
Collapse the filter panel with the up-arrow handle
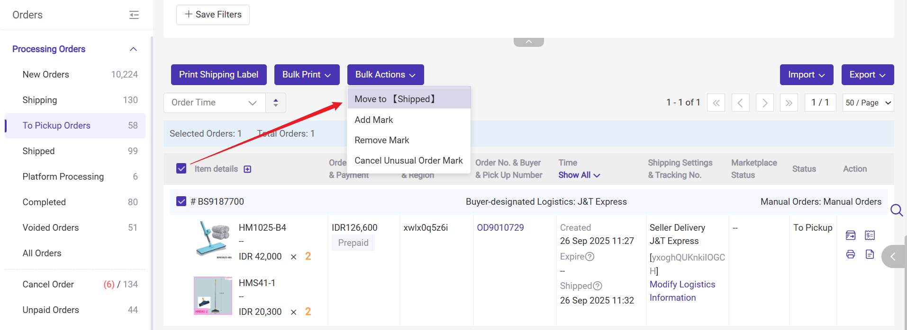point(528,42)
